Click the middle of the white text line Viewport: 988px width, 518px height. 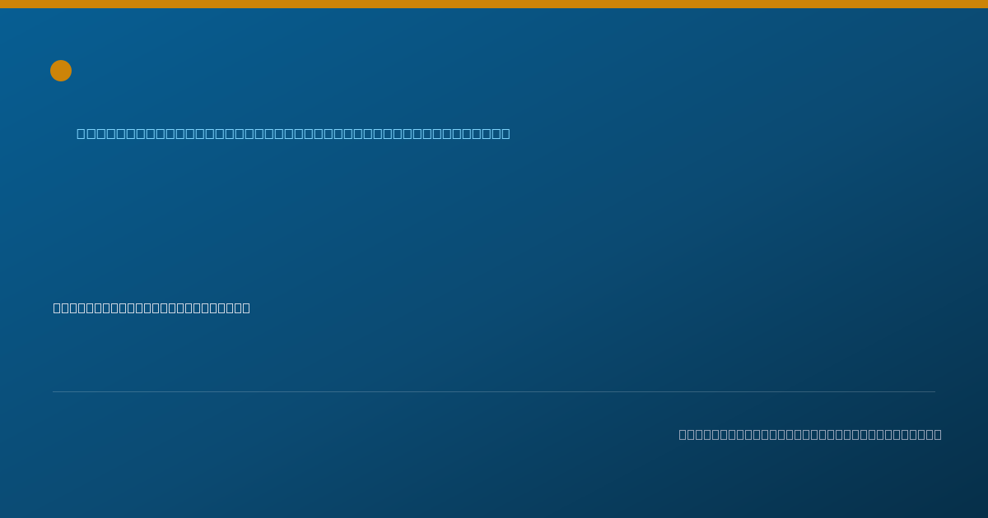click(x=151, y=308)
